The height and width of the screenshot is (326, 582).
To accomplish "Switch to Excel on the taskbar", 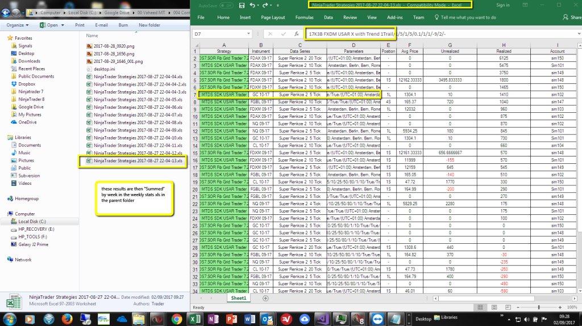I will click(x=195, y=319).
